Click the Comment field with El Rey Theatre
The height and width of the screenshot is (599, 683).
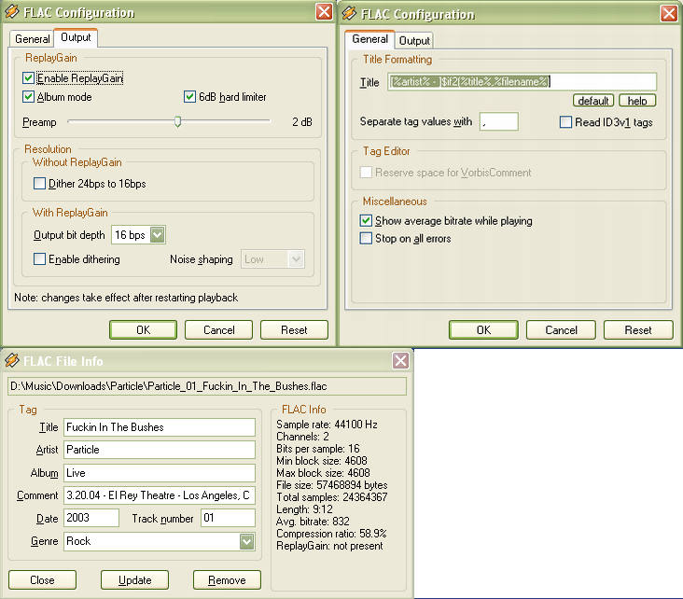pos(160,495)
